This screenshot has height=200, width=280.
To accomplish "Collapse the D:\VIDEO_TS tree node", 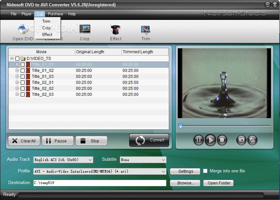I will click(x=12, y=58).
